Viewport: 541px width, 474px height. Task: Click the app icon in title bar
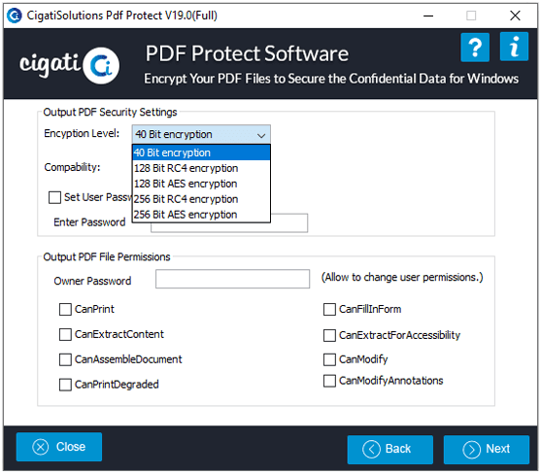15,16
